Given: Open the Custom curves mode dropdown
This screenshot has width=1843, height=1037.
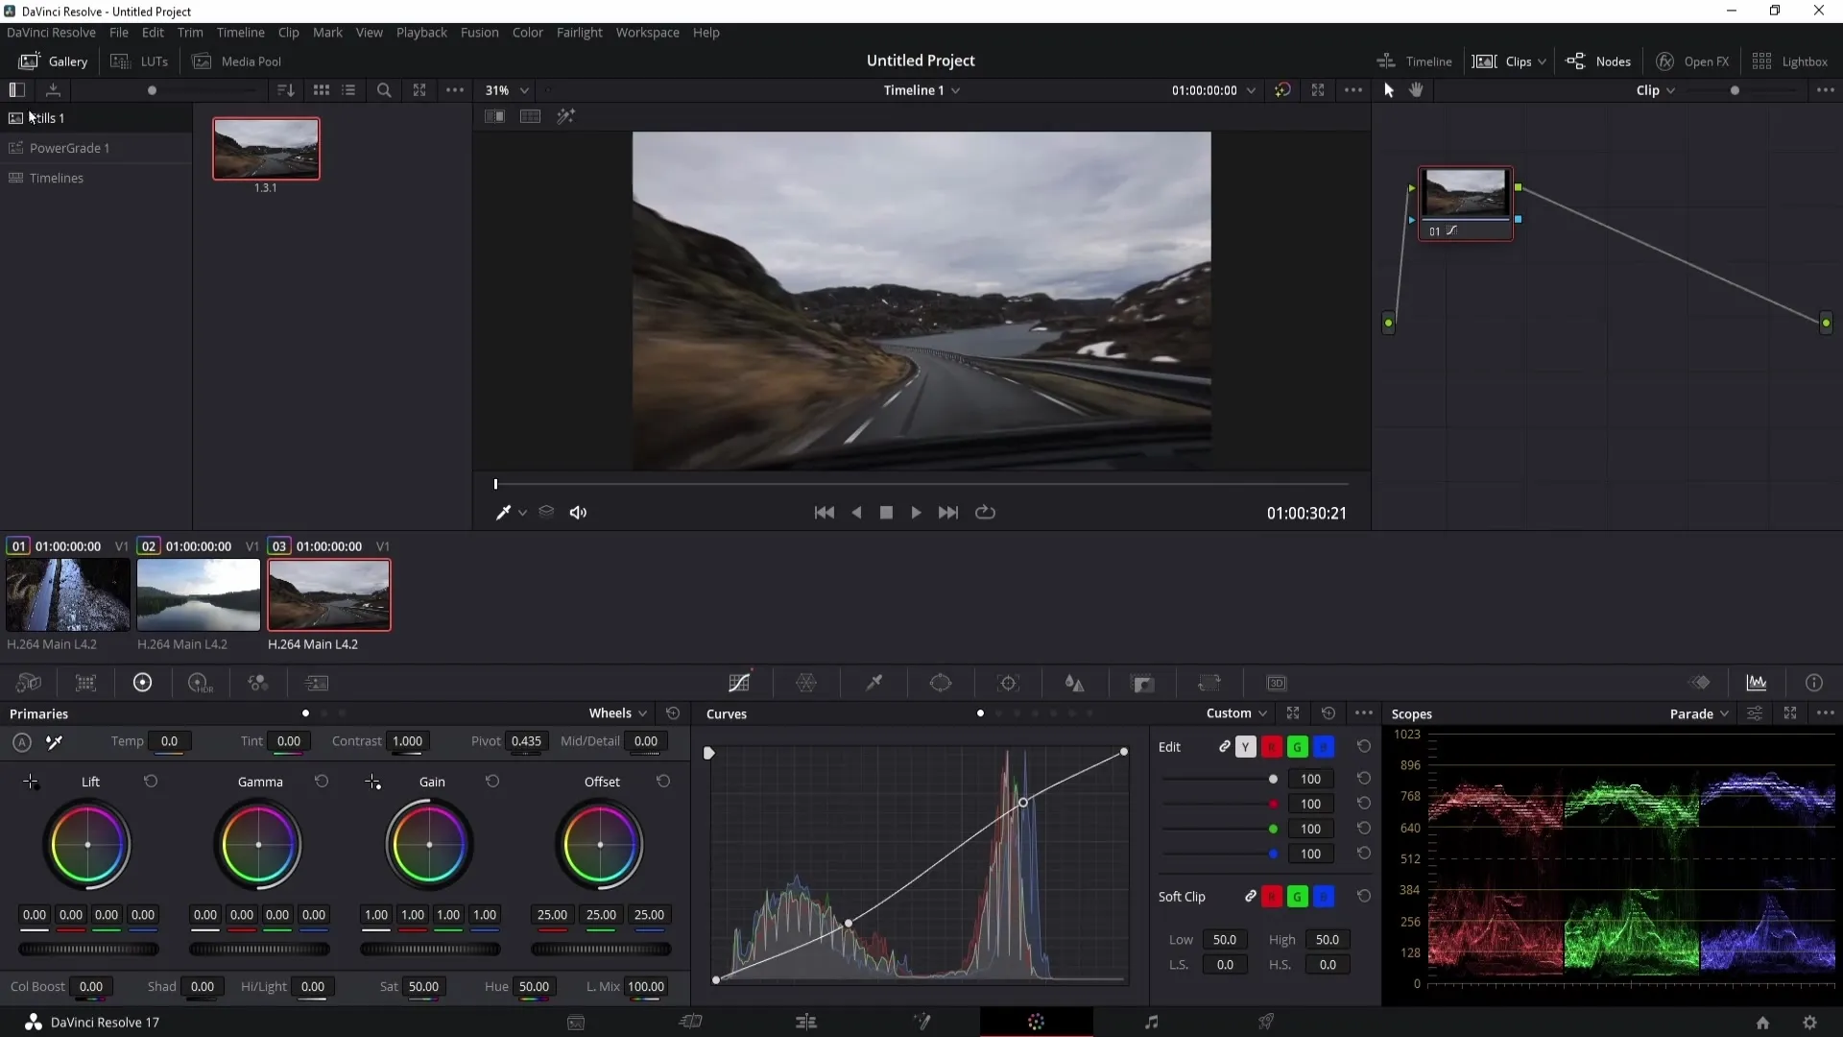Looking at the screenshot, I should [x=1236, y=713].
